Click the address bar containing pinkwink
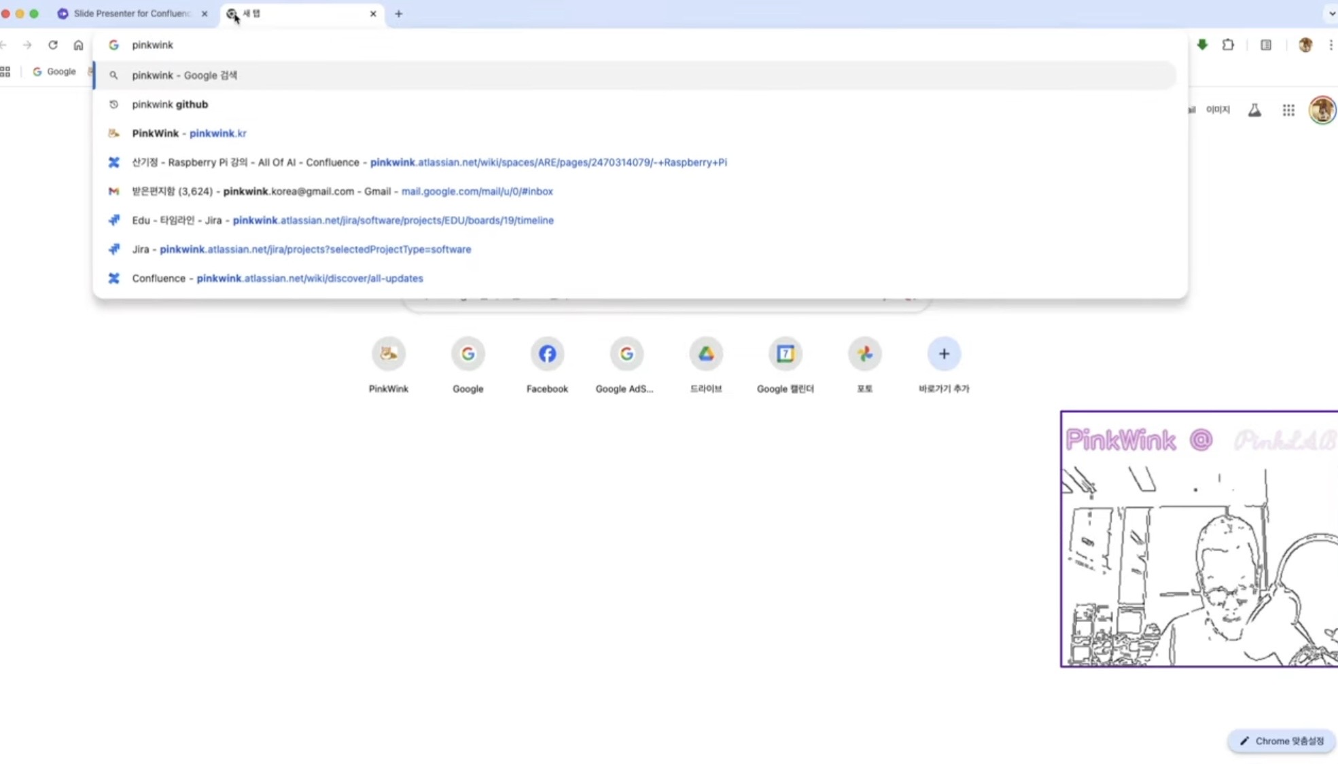This screenshot has width=1338, height=764. pos(639,45)
